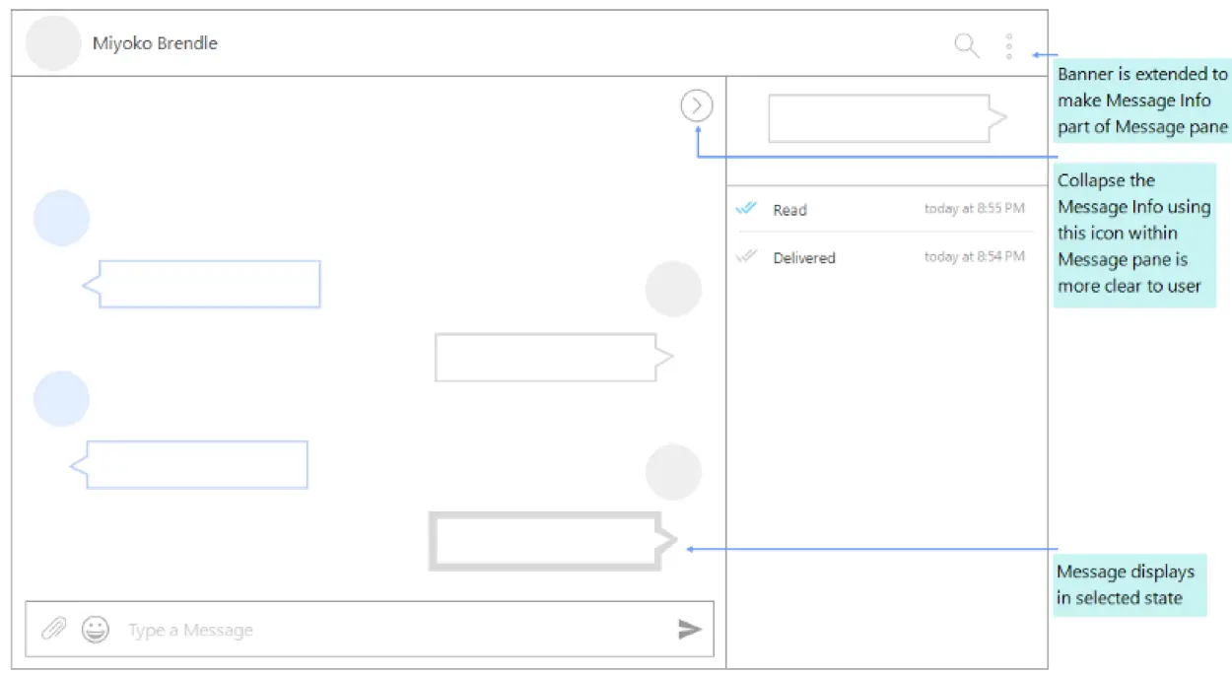Click the paperclip attachment icon
Image resolution: width=1232 pixels, height=675 pixels.
point(53,629)
